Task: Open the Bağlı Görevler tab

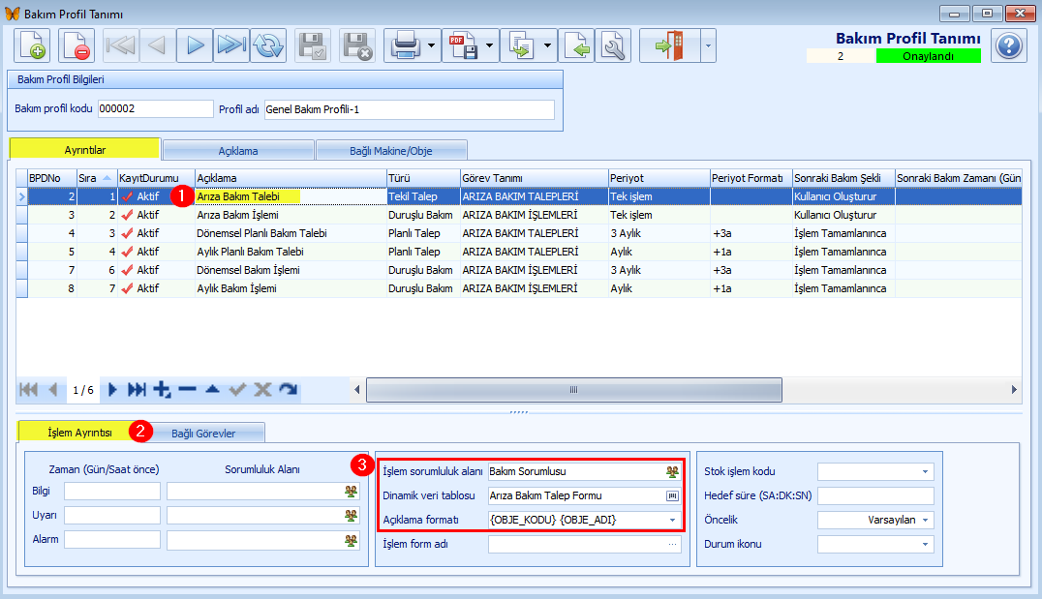Action: tap(203, 434)
